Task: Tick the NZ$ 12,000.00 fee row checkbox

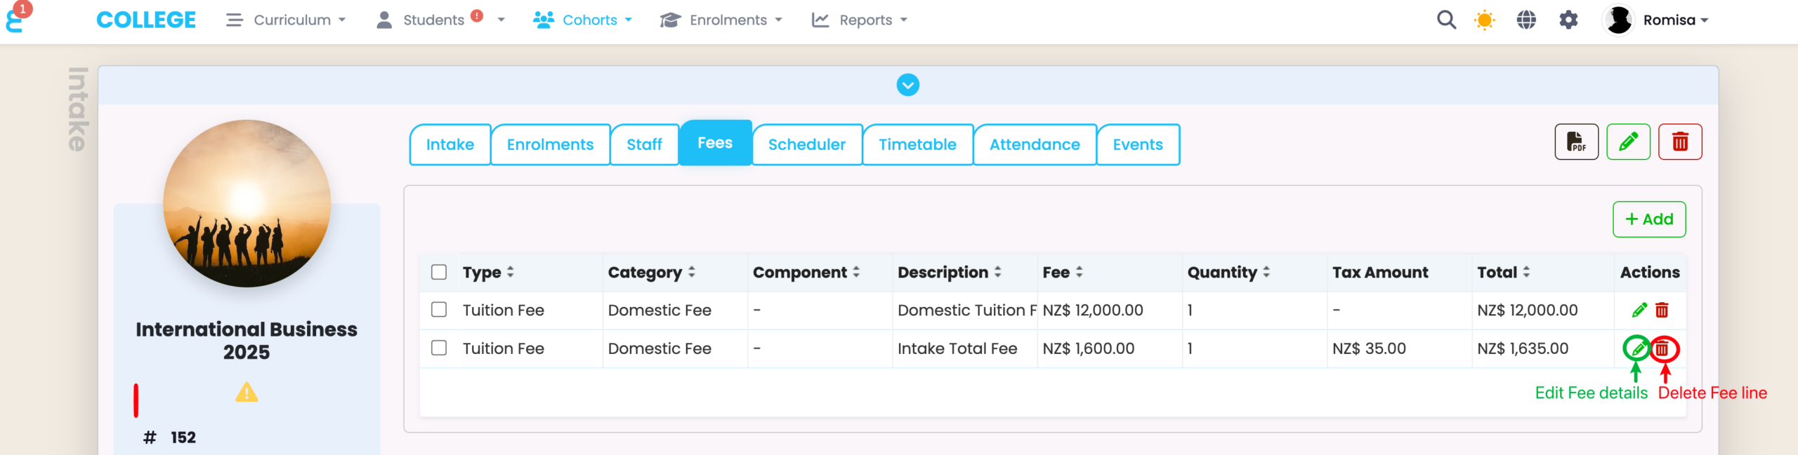Action: 439,310
